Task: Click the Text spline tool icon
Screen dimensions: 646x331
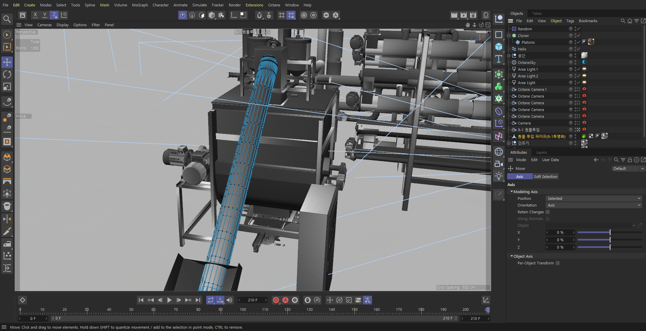Action: click(499, 59)
